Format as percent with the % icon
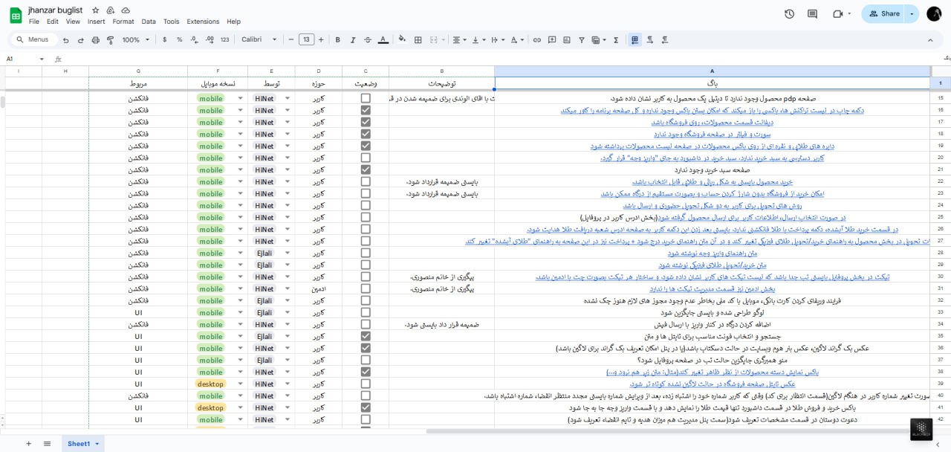Image resolution: width=951 pixels, height=452 pixels. [x=179, y=40]
